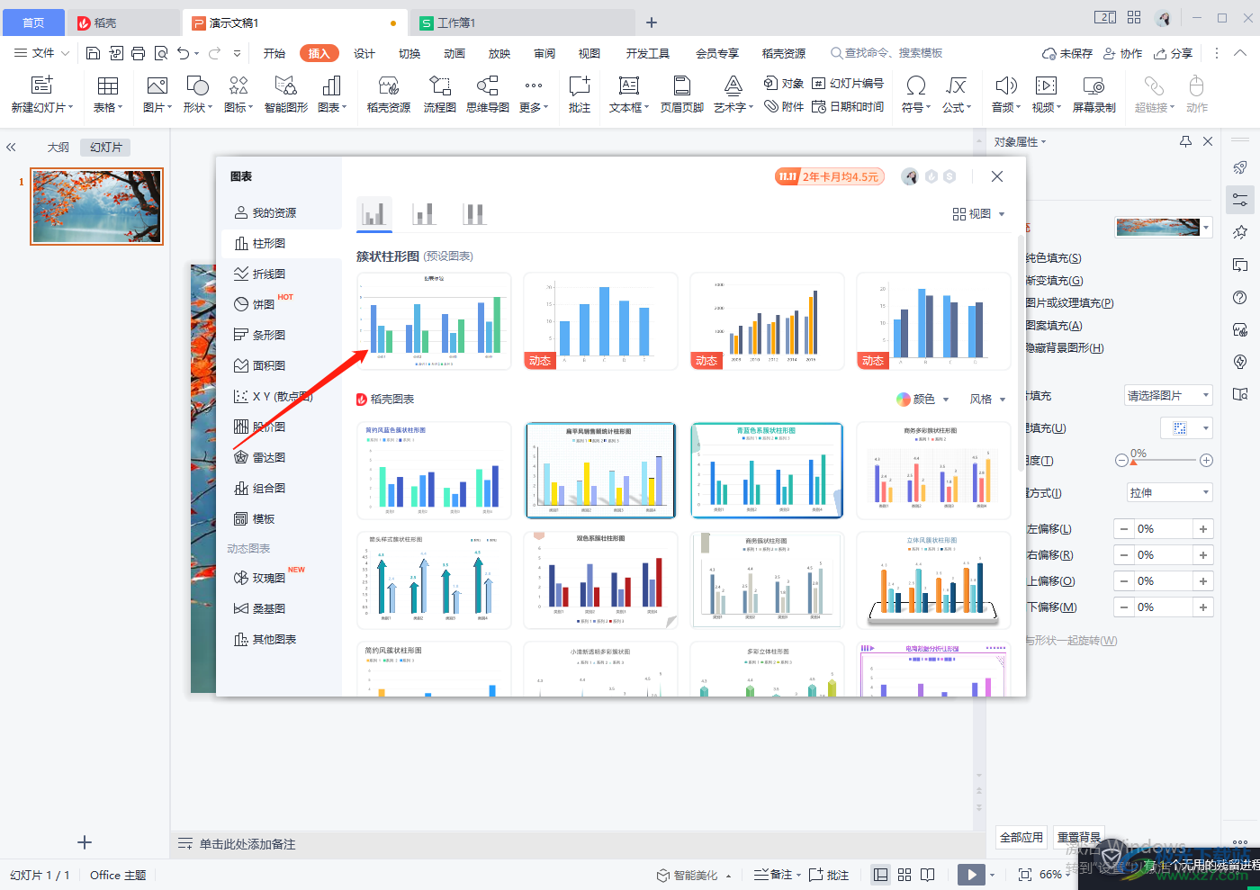
Task: Open the 拉伸 placement mode dropdown
Action: coord(1168,492)
